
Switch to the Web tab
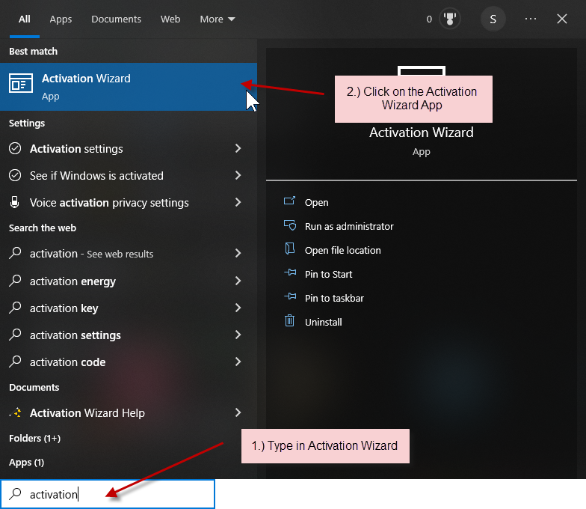pos(170,19)
